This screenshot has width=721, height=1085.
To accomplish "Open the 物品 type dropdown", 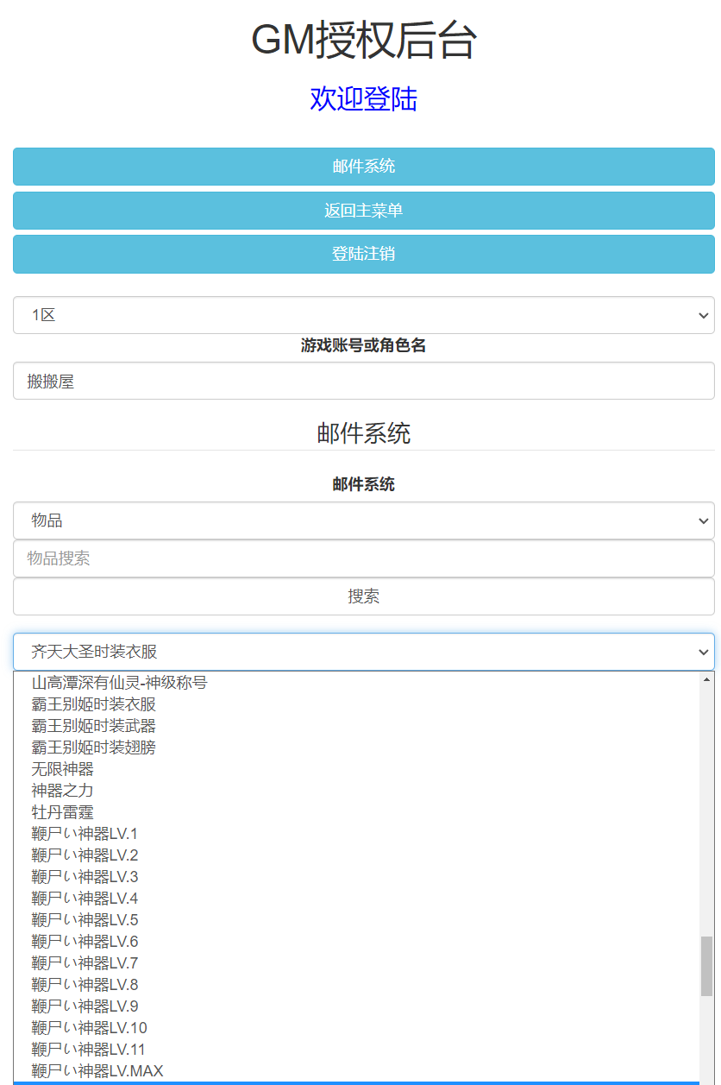I will pyautogui.click(x=363, y=520).
